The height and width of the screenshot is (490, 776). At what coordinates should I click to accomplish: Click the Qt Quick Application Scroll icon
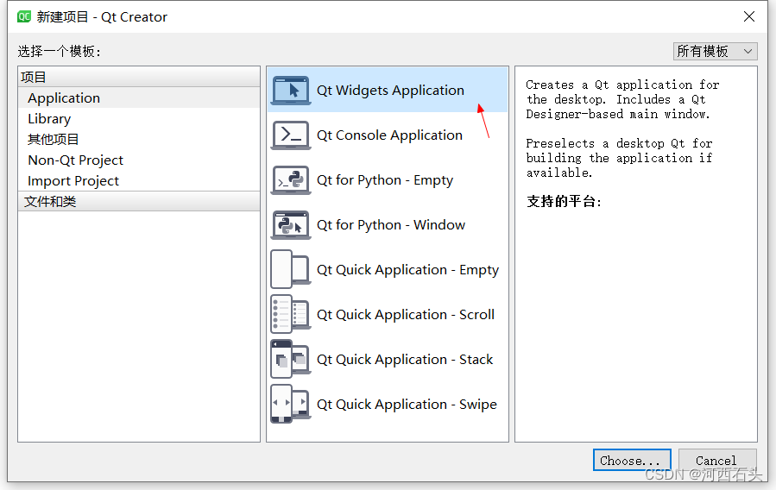pos(291,315)
